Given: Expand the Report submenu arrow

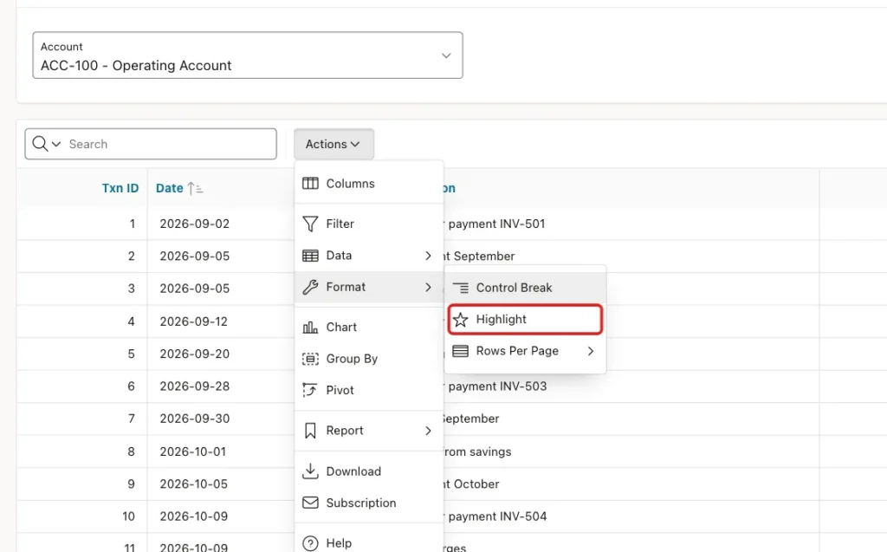Looking at the screenshot, I should point(428,431).
